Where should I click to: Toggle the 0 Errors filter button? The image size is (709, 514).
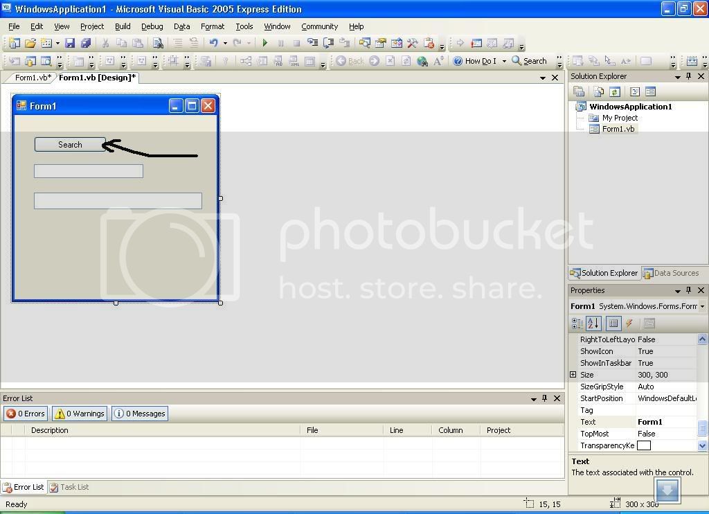(26, 414)
